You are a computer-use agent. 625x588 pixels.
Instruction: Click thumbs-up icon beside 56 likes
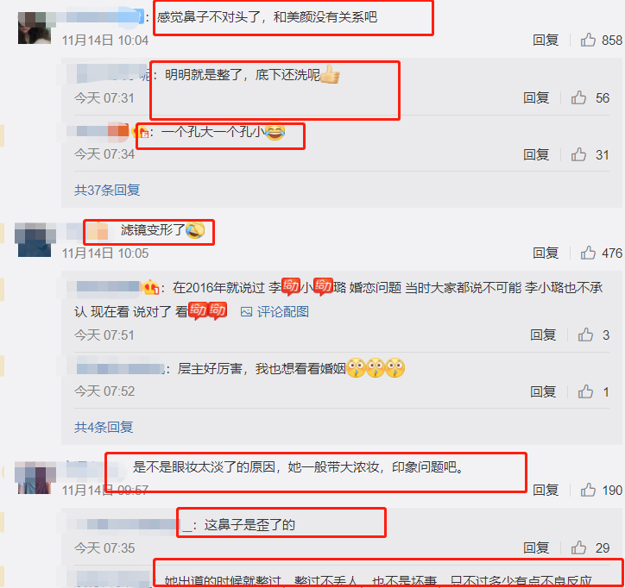point(578,97)
